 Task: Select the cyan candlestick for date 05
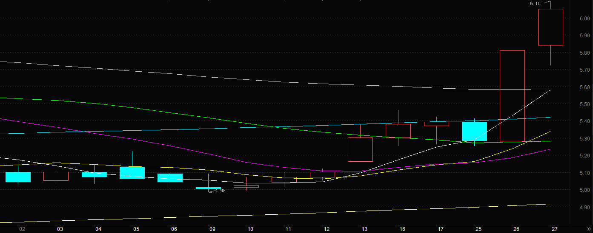pyautogui.click(x=132, y=173)
